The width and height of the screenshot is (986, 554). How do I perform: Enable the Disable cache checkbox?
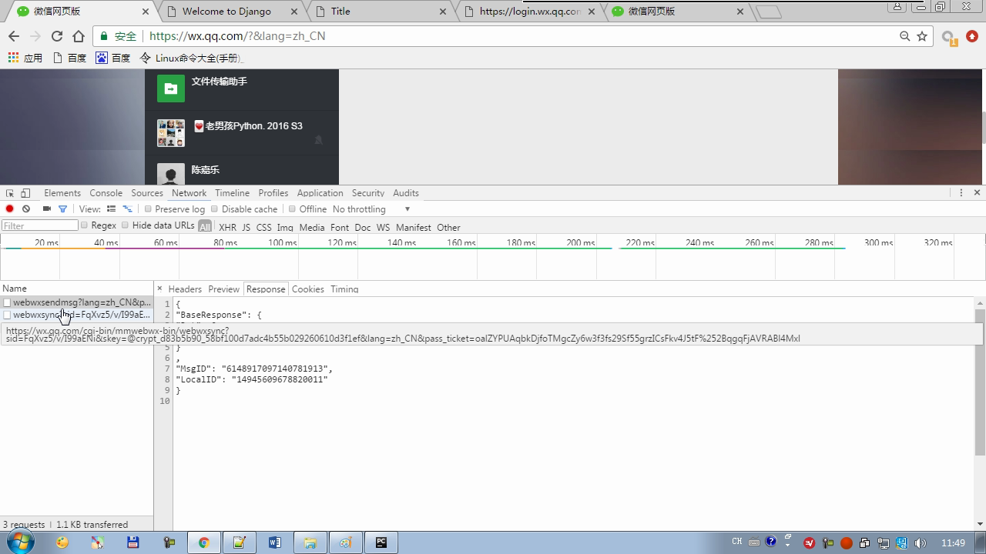(x=215, y=209)
